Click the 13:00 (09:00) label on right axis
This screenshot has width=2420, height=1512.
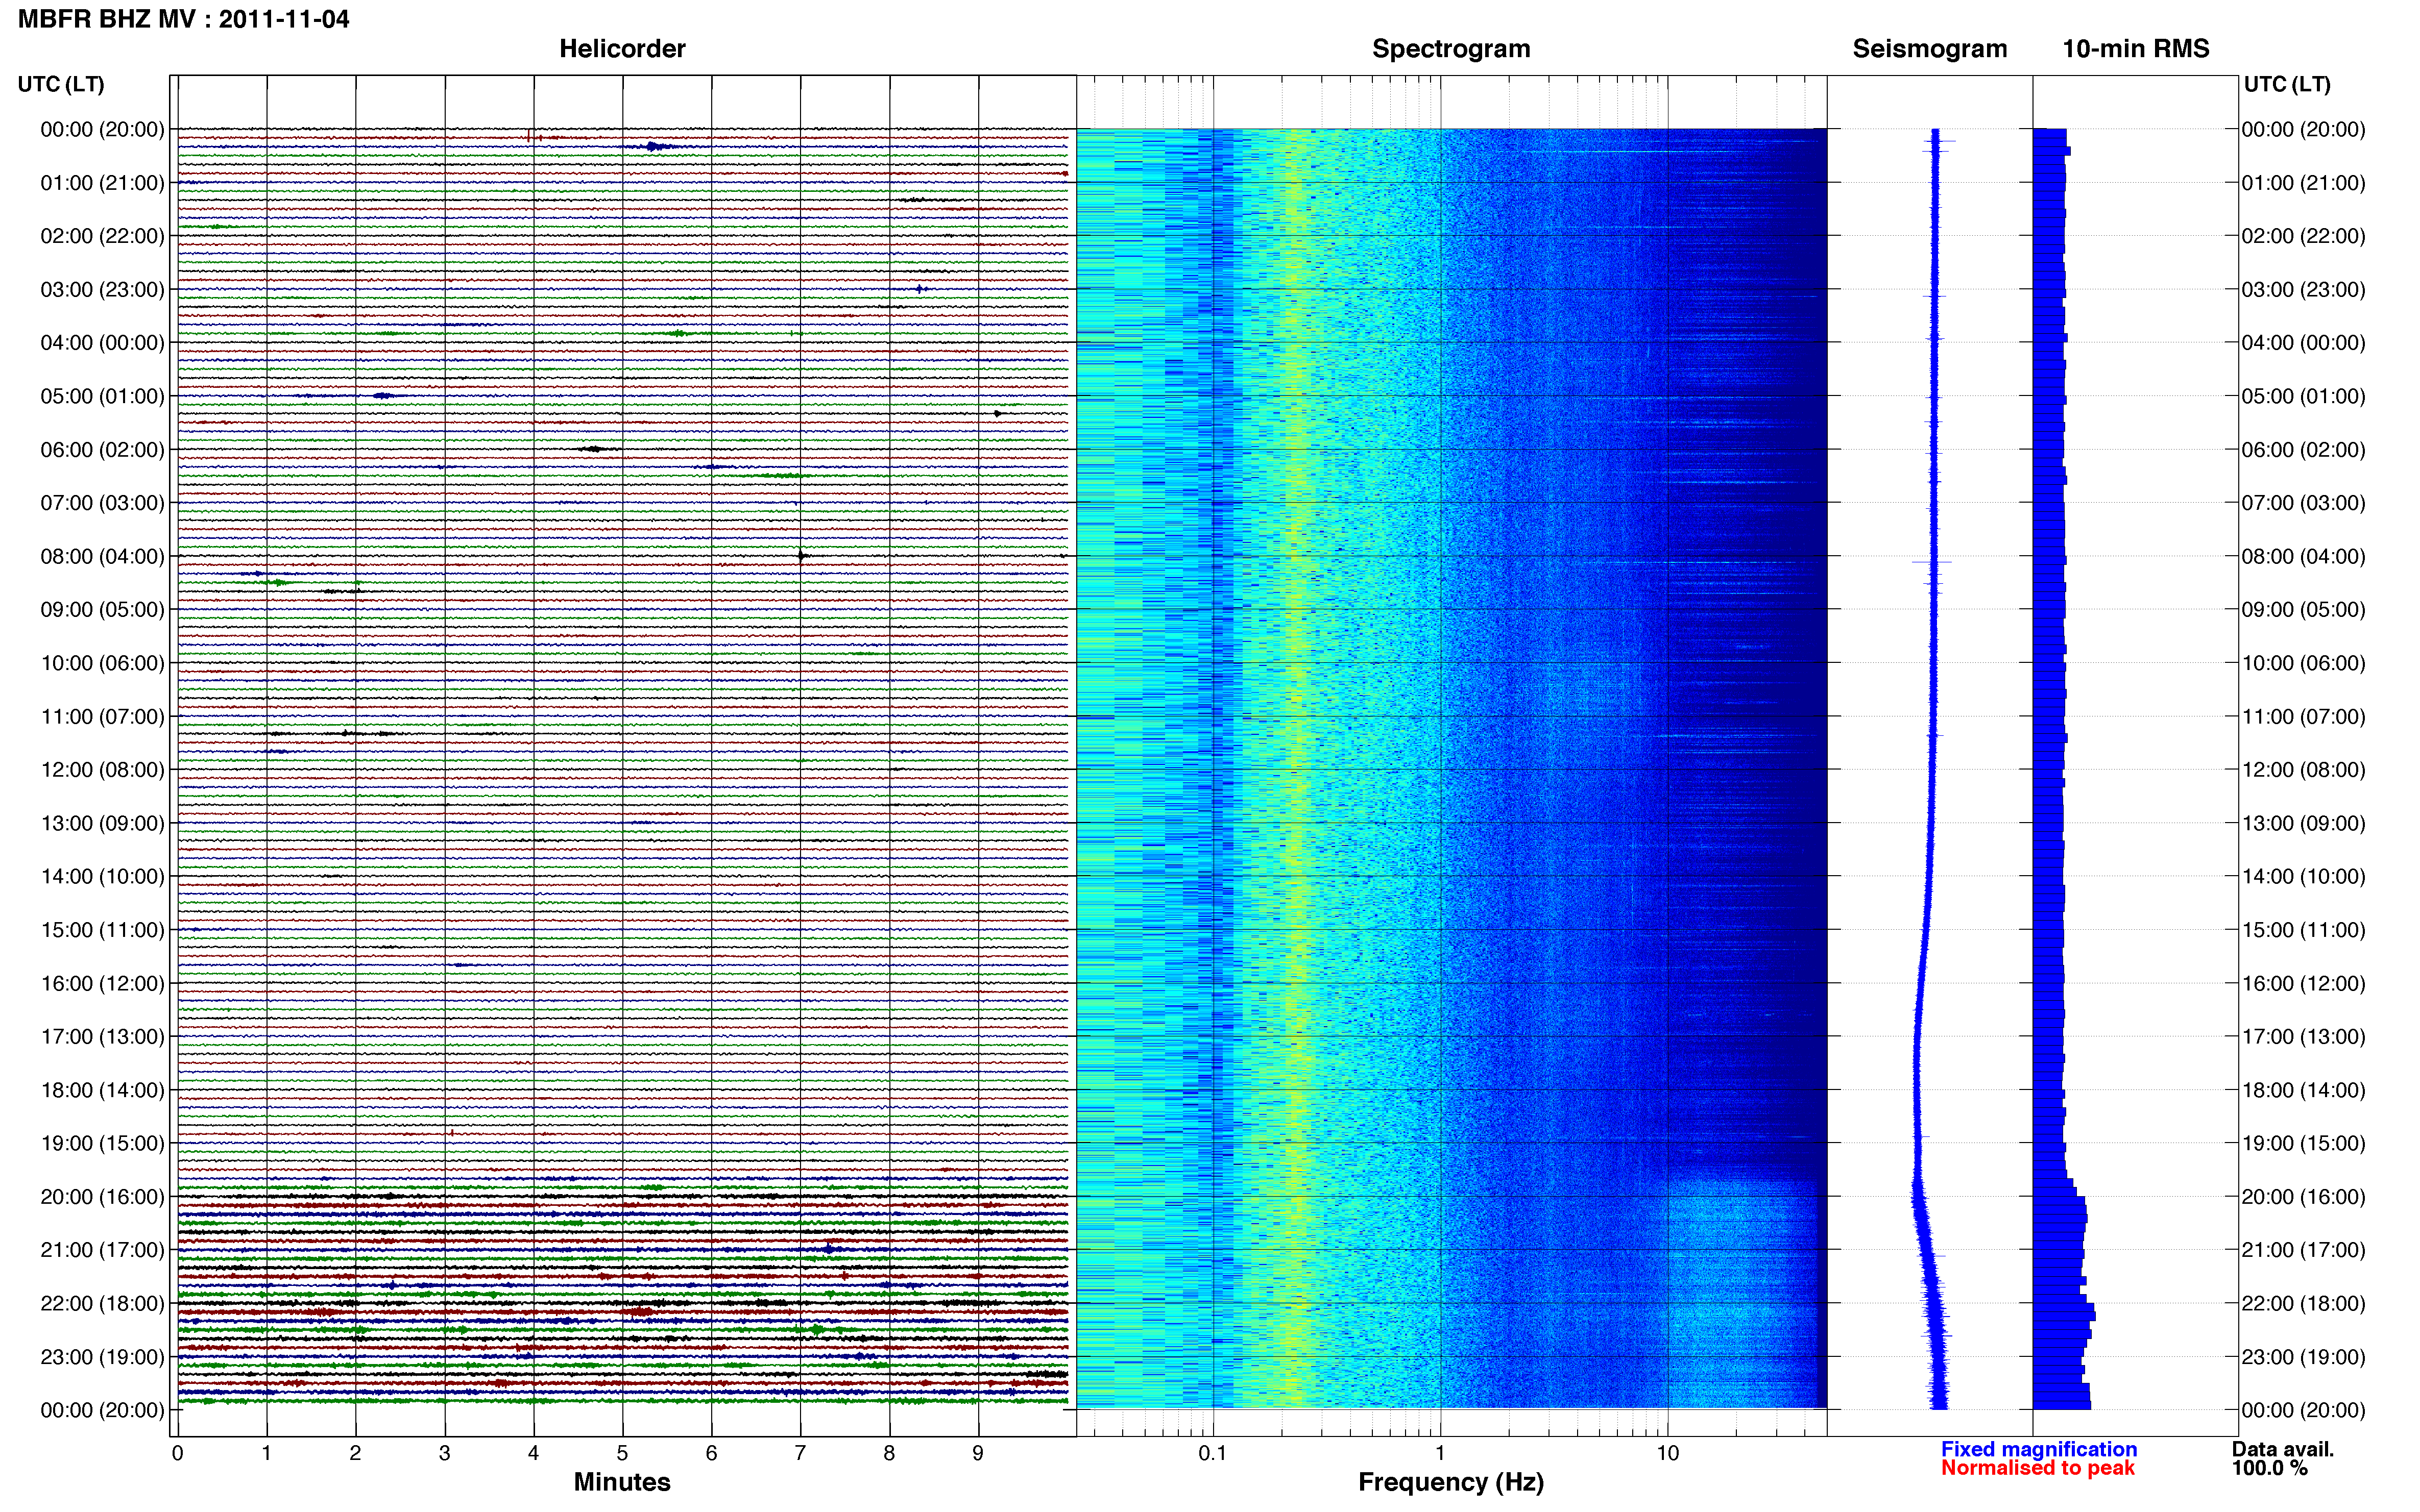coord(2303,823)
